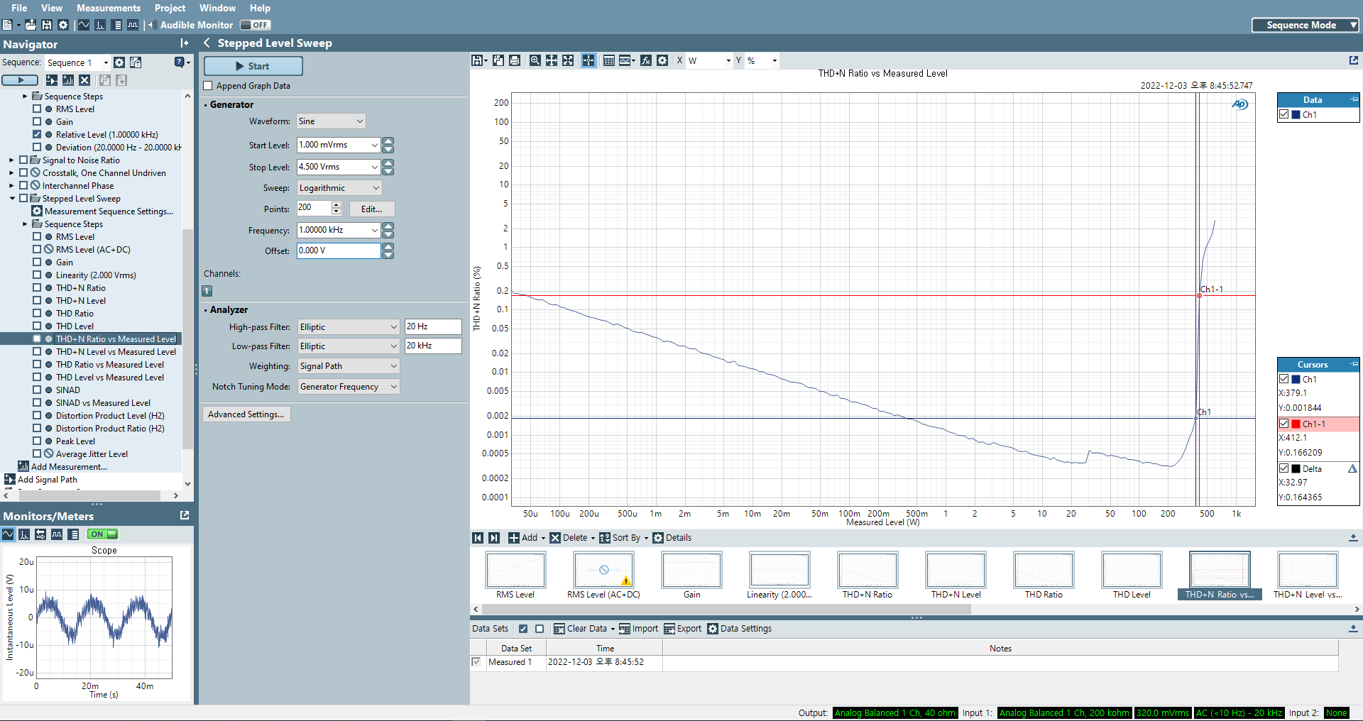Click the zoom-to-fit icon on the graph toolbar

click(x=568, y=60)
